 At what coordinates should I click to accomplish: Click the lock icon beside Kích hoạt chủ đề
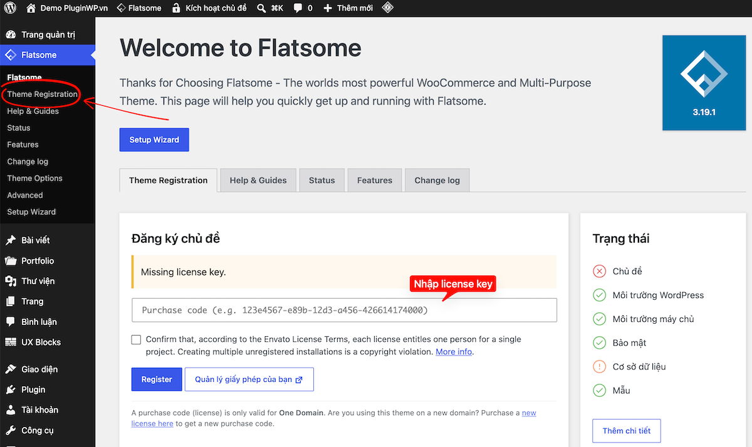pyautogui.click(x=175, y=8)
